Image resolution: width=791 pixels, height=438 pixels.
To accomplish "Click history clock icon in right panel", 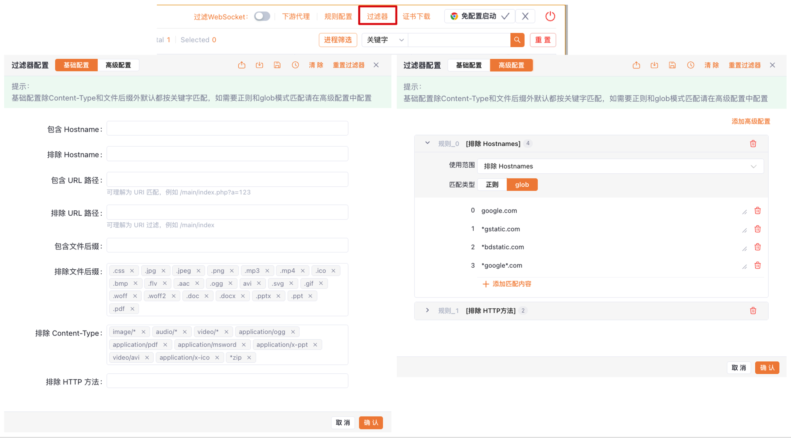I will pos(691,65).
